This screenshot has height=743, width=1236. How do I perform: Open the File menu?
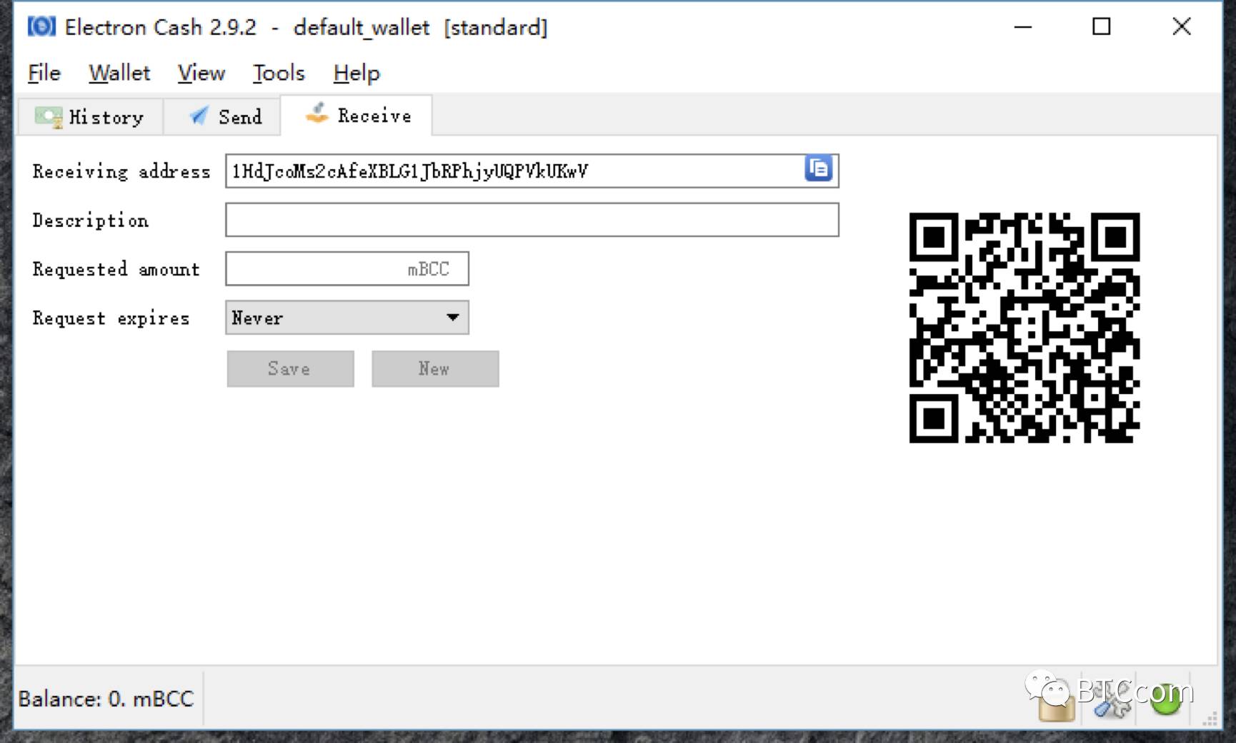tap(44, 73)
